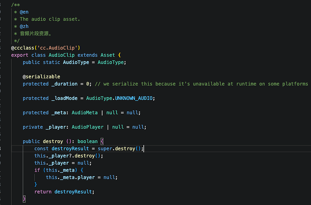
Task: Click the @serializable decorator
Action: 41,76
